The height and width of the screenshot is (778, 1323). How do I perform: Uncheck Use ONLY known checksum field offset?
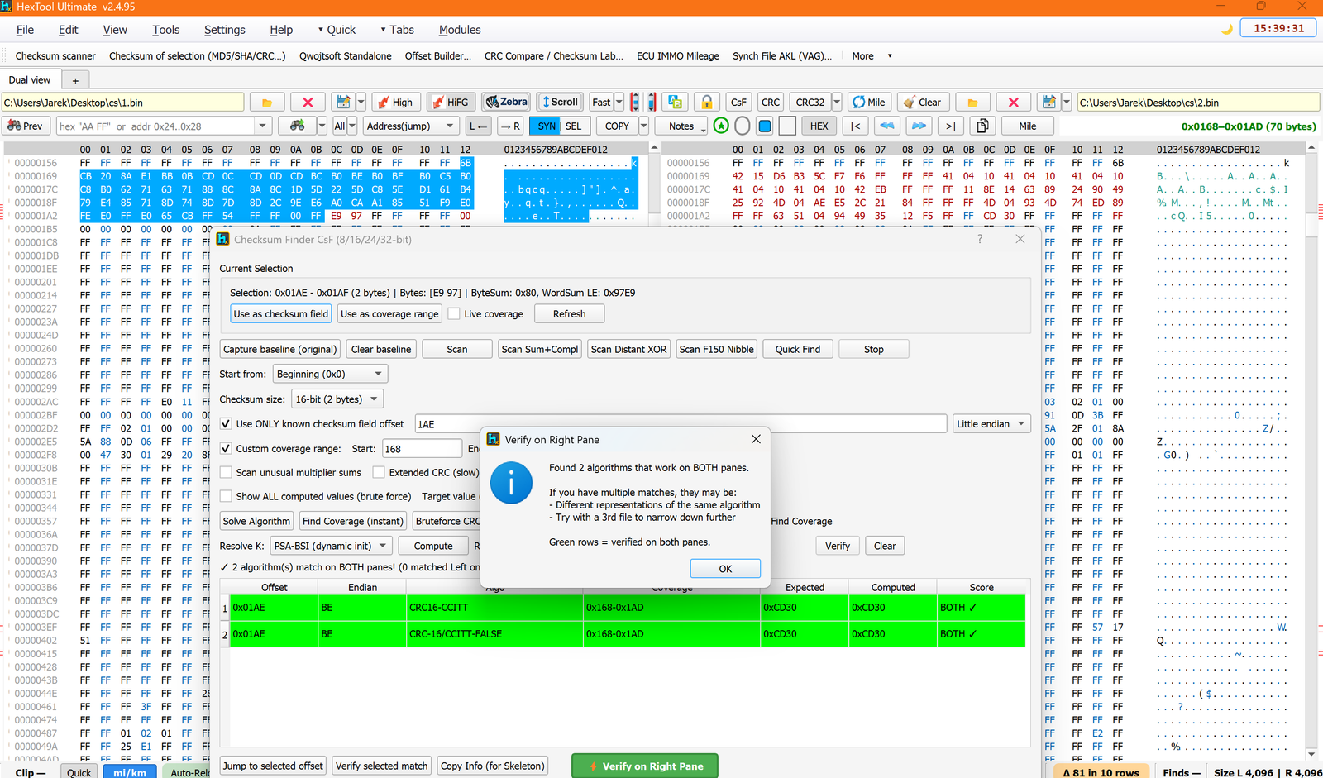click(x=226, y=424)
